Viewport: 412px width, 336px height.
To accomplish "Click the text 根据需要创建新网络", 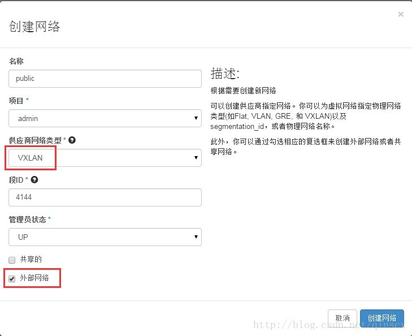I will pyautogui.click(x=244, y=91).
